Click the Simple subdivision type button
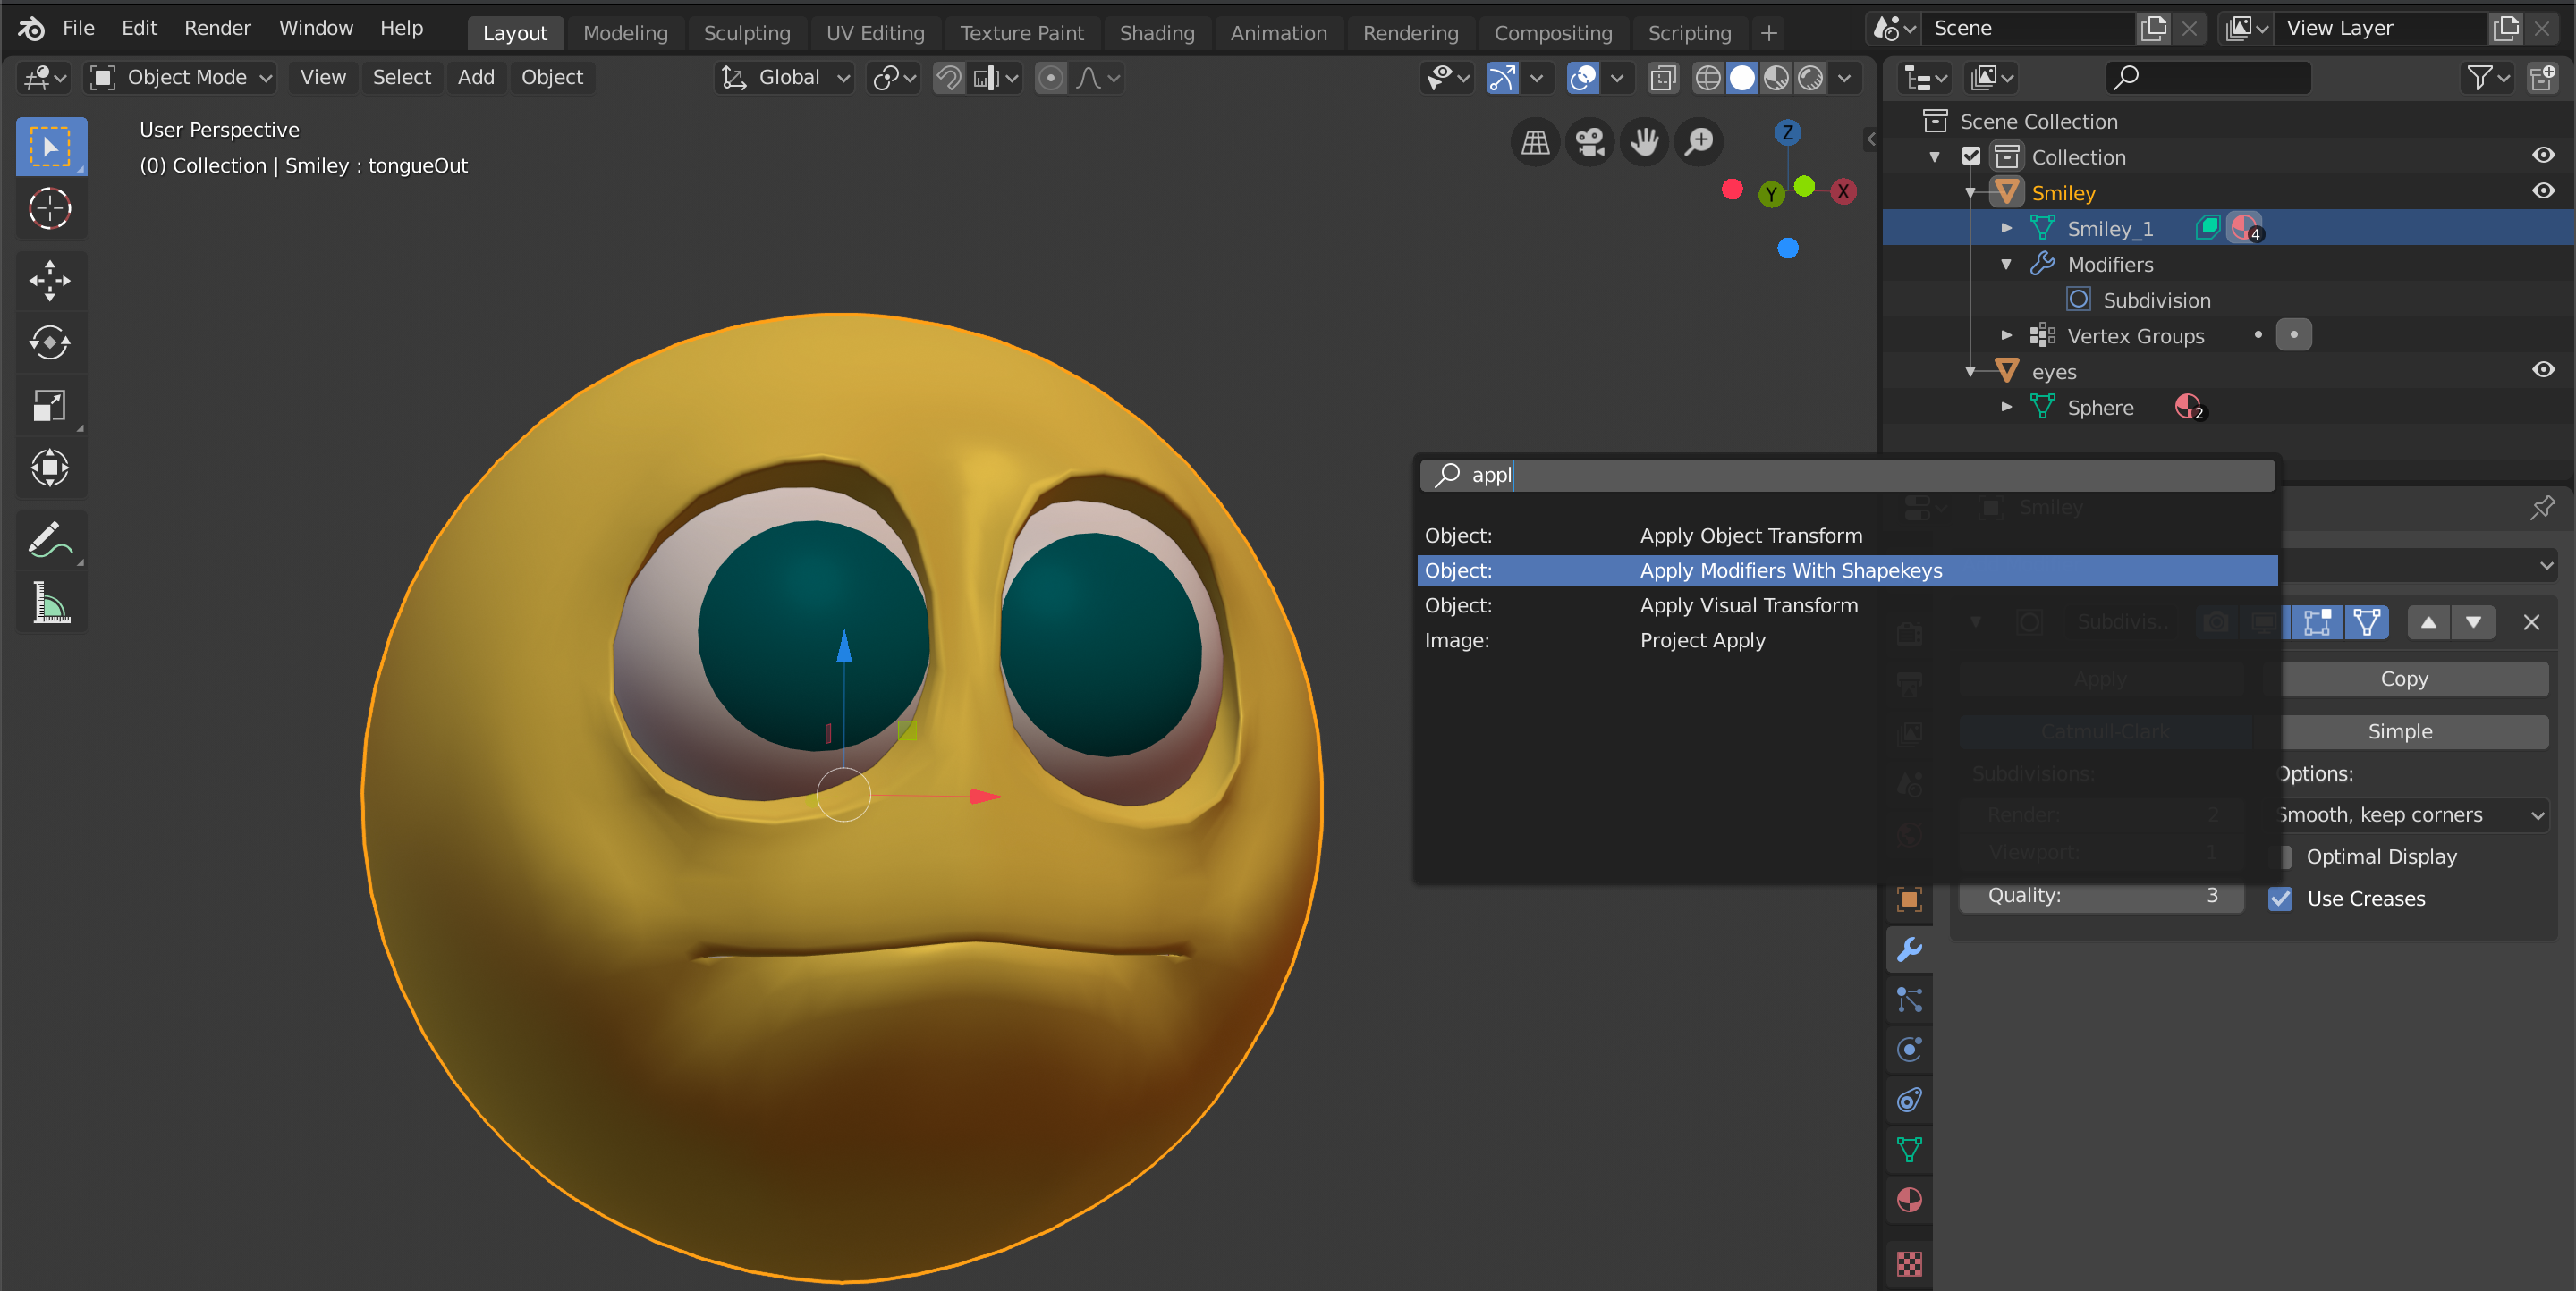The width and height of the screenshot is (2576, 1291). 2399,731
